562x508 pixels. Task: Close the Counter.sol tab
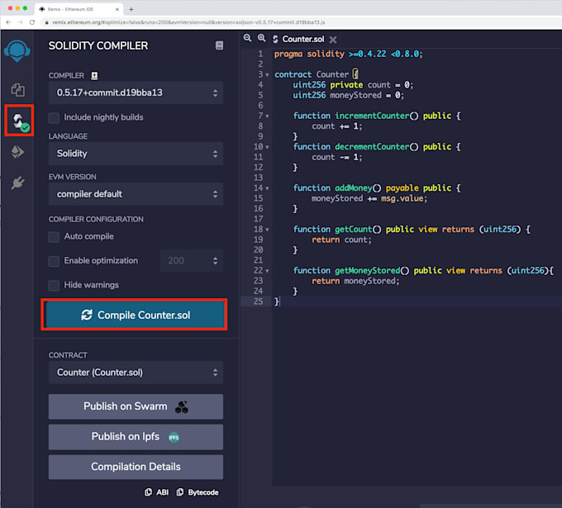pyautogui.click(x=333, y=40)
